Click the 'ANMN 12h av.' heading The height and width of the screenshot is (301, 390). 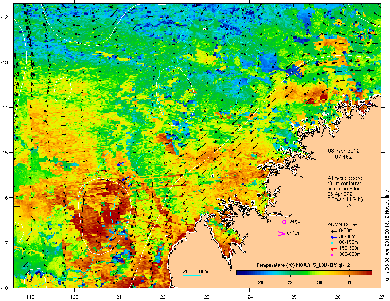click(x=343, y=225)
